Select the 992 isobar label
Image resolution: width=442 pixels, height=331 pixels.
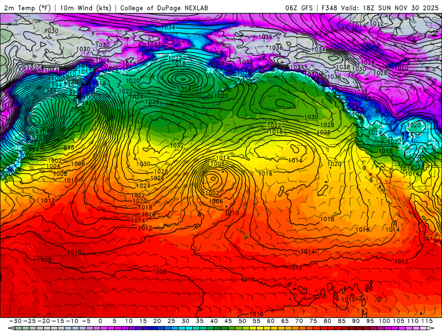[87, 103]
